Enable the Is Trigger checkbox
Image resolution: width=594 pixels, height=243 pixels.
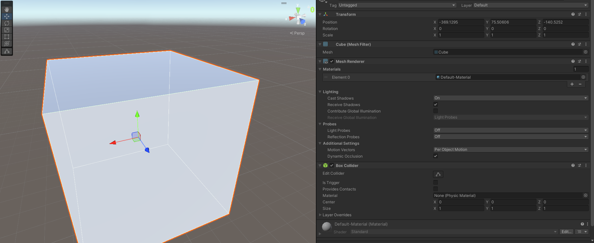(436, 182)
